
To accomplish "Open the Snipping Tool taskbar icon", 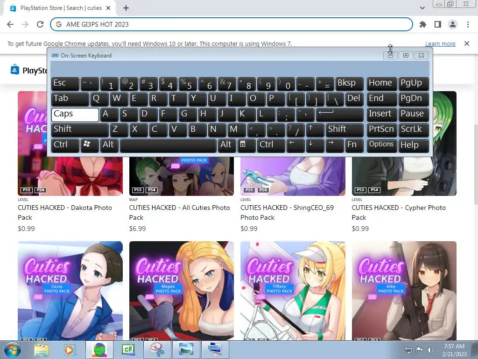I will 157,350.
